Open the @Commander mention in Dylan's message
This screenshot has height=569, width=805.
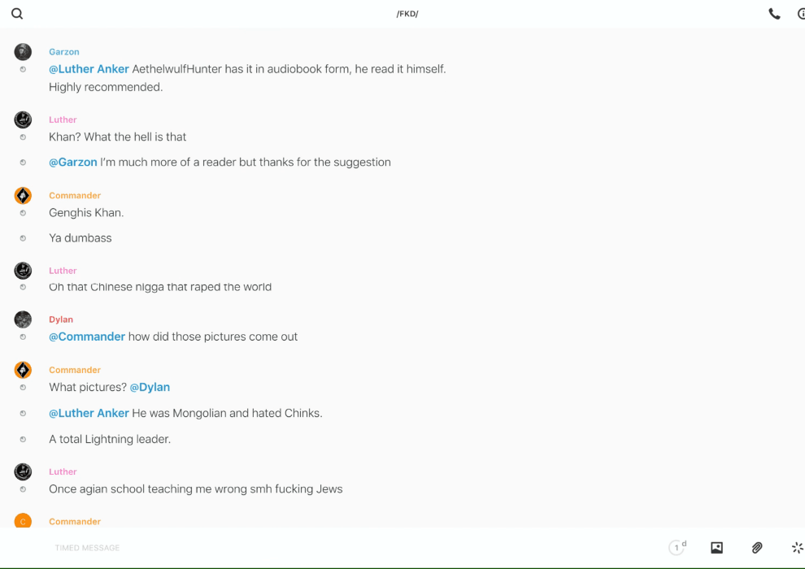[87, 337]
